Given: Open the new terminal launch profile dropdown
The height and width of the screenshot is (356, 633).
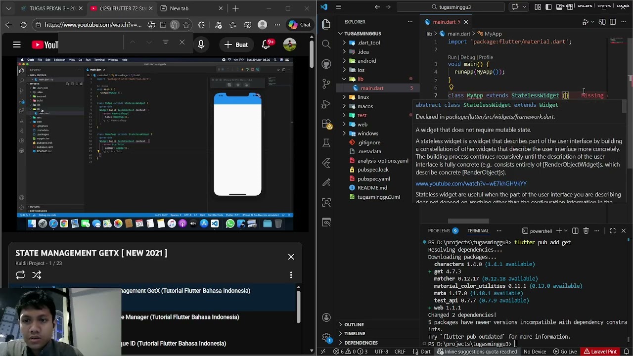Looking at the screenshot, I should 566,231.
